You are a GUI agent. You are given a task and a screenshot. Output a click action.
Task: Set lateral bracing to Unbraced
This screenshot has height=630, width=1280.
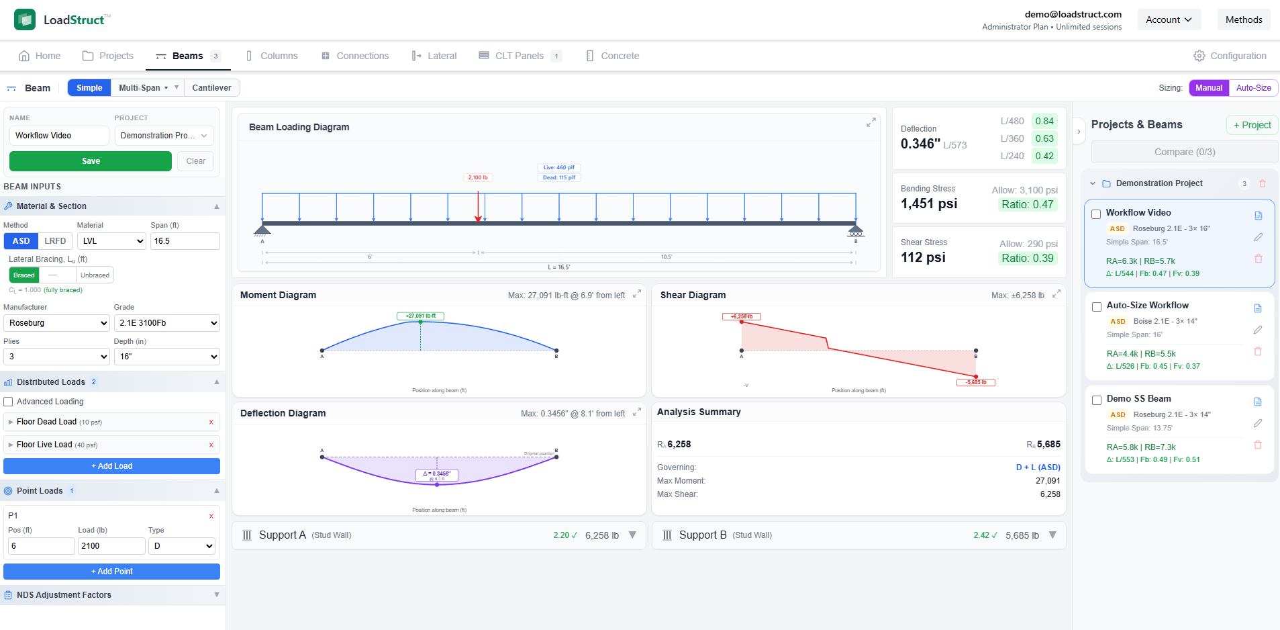pos(95,275)
